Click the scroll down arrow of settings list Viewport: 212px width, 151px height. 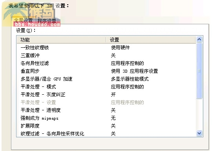(x=199, y=133)
